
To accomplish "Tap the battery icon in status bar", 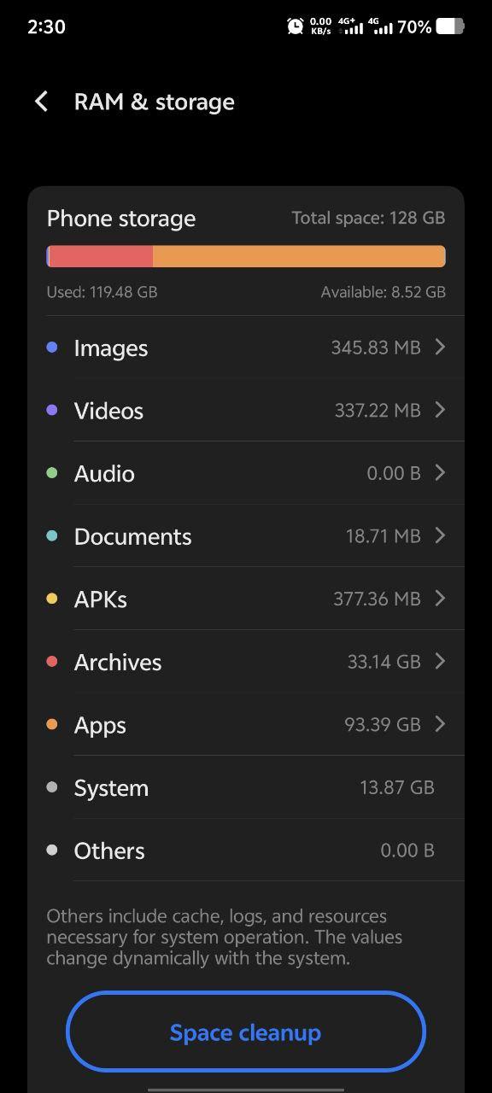I will point(450,26).
